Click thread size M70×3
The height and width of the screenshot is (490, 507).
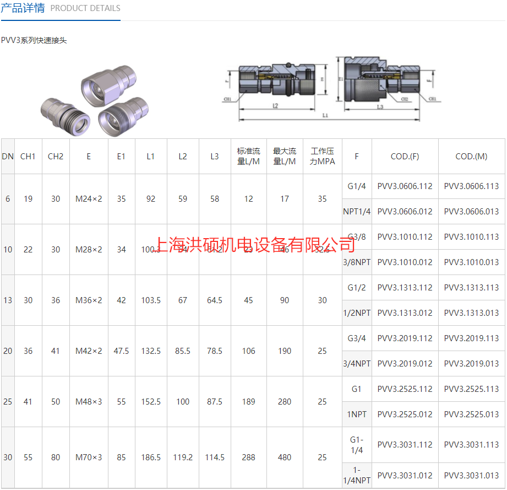[x=89, y=457]
